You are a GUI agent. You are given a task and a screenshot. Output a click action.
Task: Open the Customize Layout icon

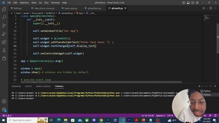[x=197, y=3]
